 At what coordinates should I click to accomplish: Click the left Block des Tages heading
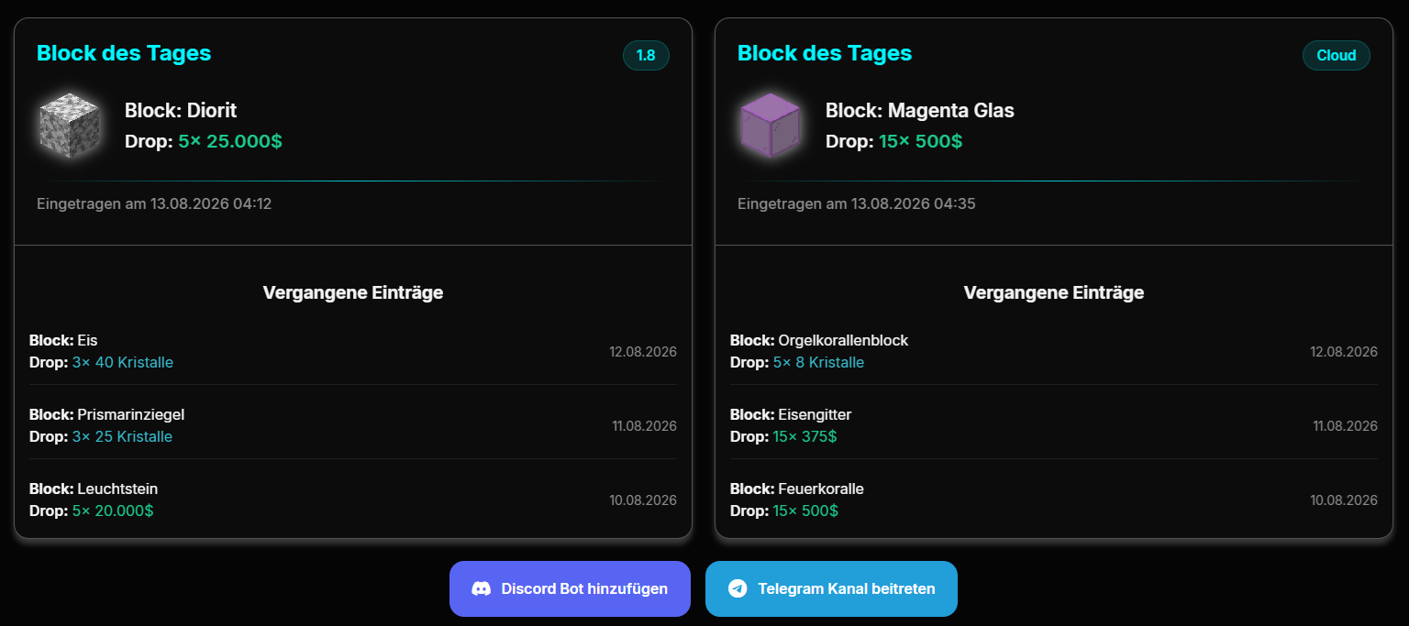[124, 53]
